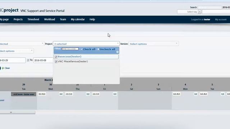This screenshot has width=230, height=129.
Task: Click the user row label
Action: pos(2,100)
